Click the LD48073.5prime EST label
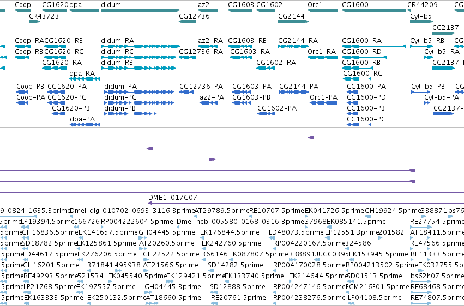This screenshot has height=306, width=464. point(296,232)
